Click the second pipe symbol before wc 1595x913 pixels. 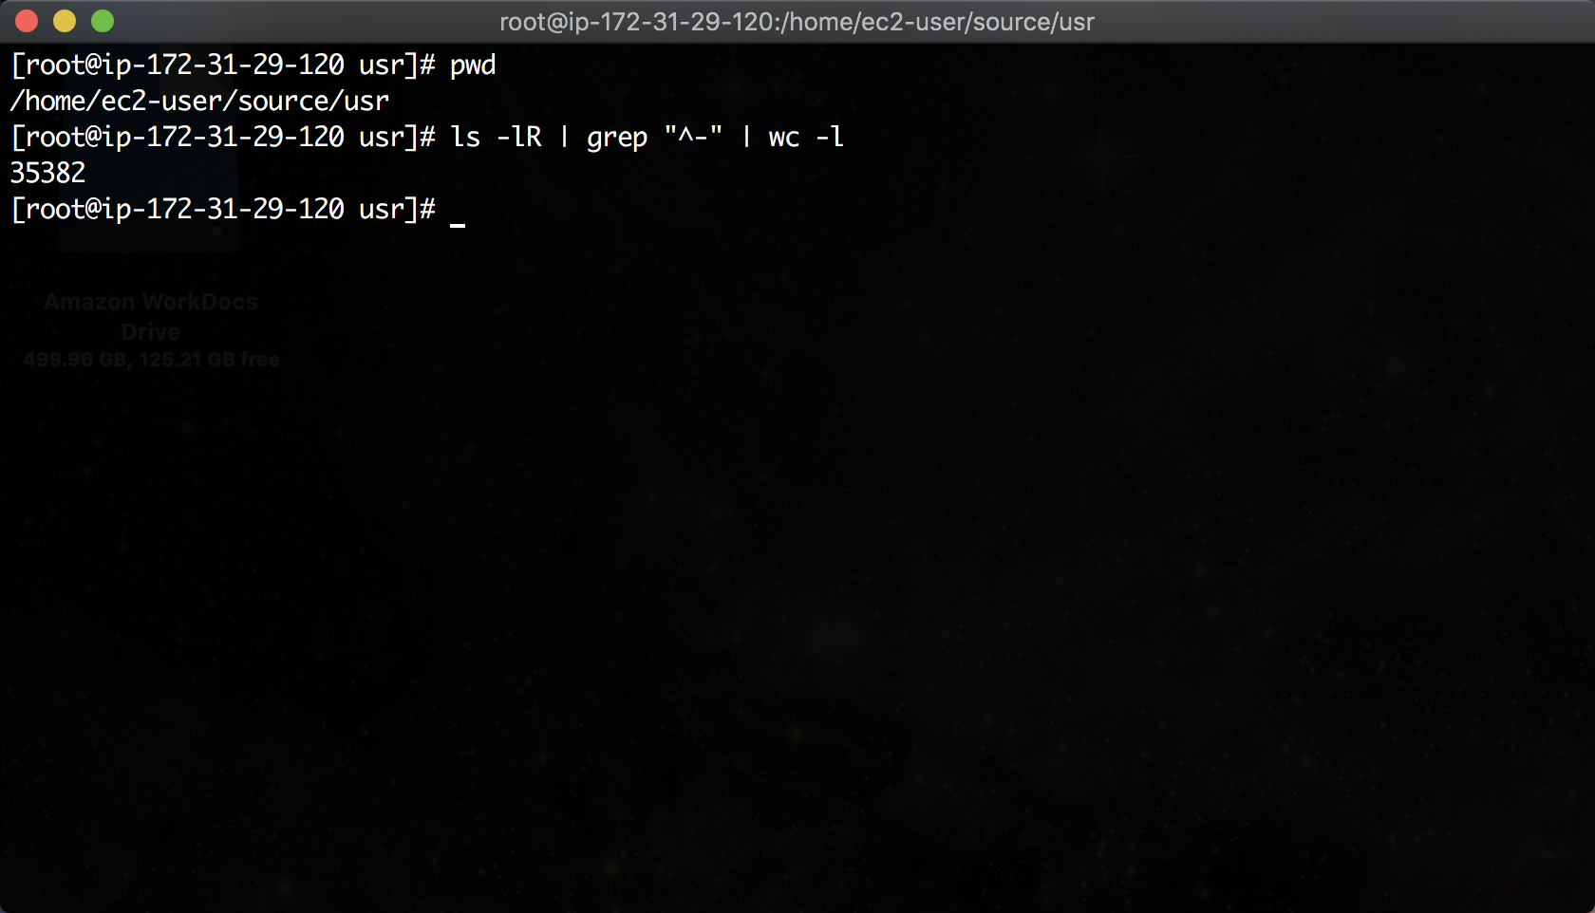(x=746, y=138)
